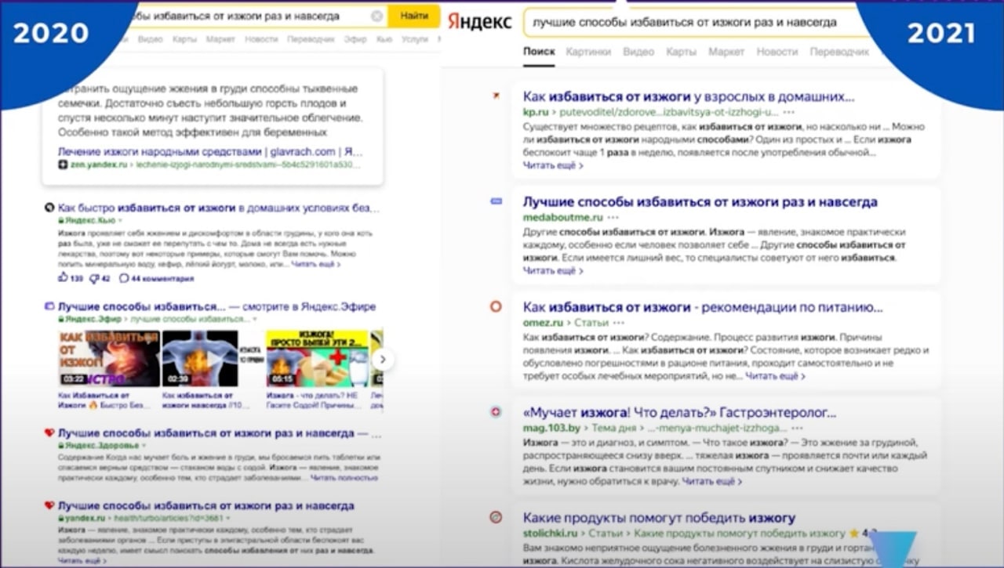Screen dimensions: 1004x568
Task: Open kp.ru 'Как избавиться от изжоги у взрослых' title
Action: point(689,96)
